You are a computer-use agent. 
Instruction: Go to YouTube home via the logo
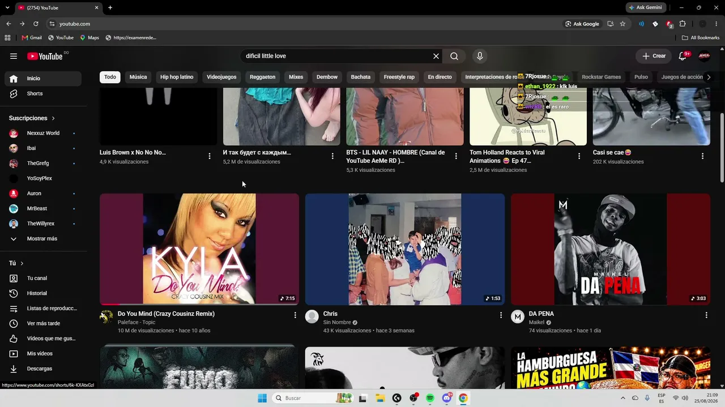click(45, 56)
